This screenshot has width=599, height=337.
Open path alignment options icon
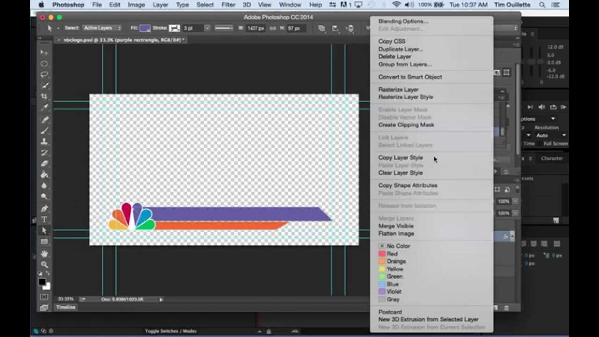tap(336, 28)
